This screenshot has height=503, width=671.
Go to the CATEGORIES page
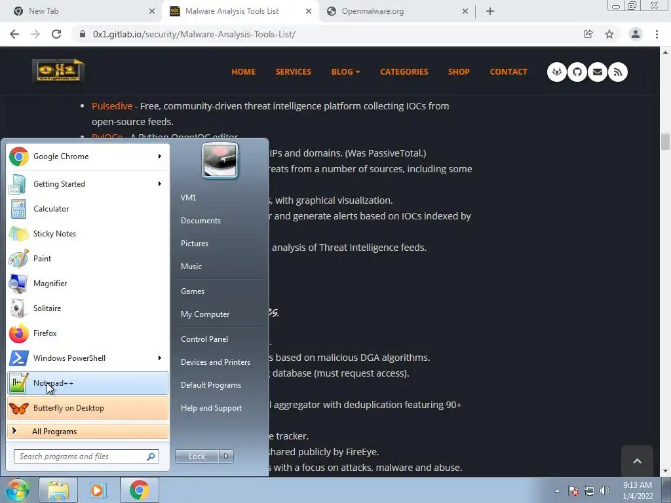click(404, 72)
